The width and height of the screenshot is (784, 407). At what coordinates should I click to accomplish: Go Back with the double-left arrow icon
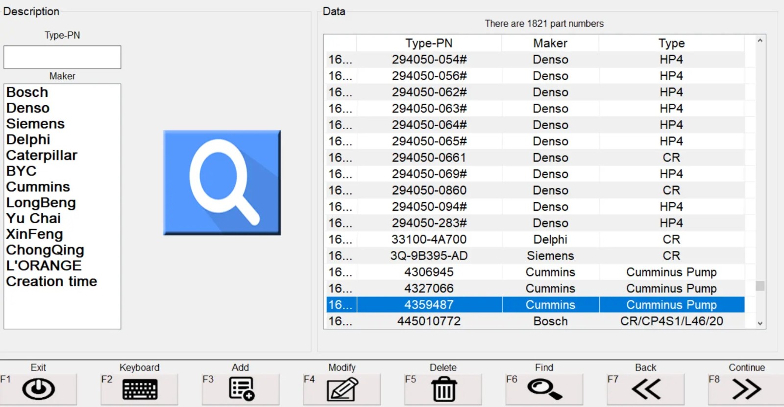click(x=646, y=390)
